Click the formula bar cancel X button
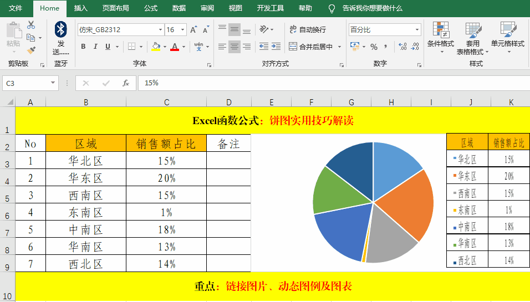 click(x=86, y=83)
